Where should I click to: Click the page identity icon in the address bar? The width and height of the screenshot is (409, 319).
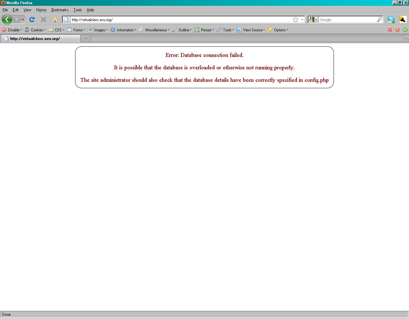click(66, 19)
